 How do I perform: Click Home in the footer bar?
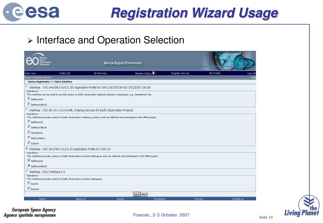[42, 199]
